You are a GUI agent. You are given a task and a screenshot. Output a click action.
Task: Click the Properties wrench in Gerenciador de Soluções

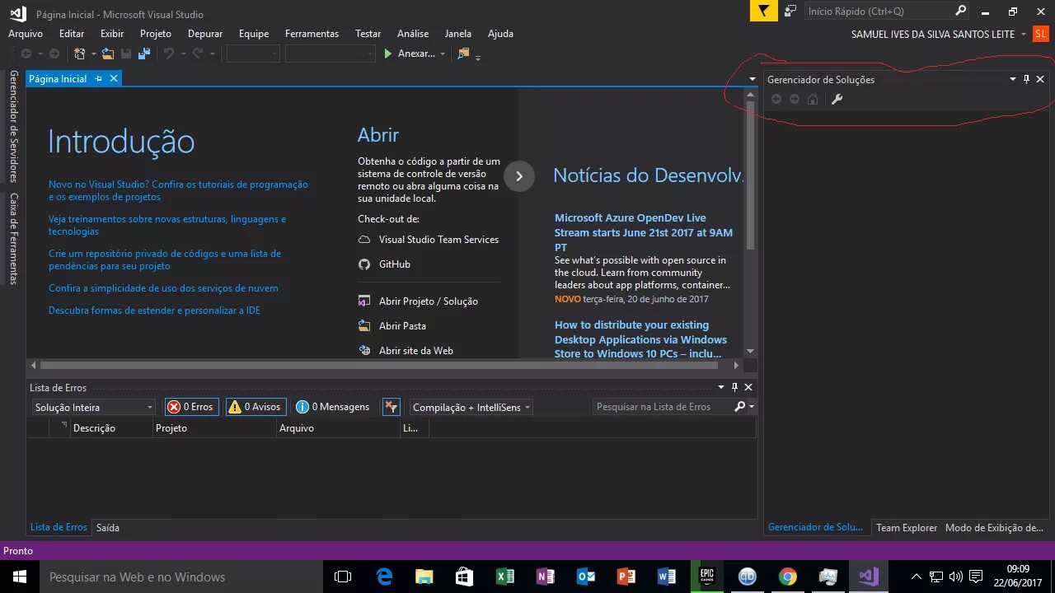tap(837, 99)
